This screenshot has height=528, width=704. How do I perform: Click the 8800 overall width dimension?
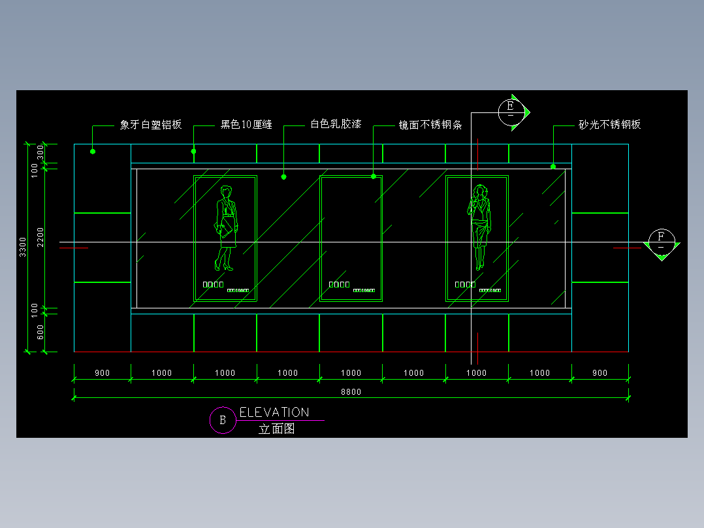tap(351, 392)
